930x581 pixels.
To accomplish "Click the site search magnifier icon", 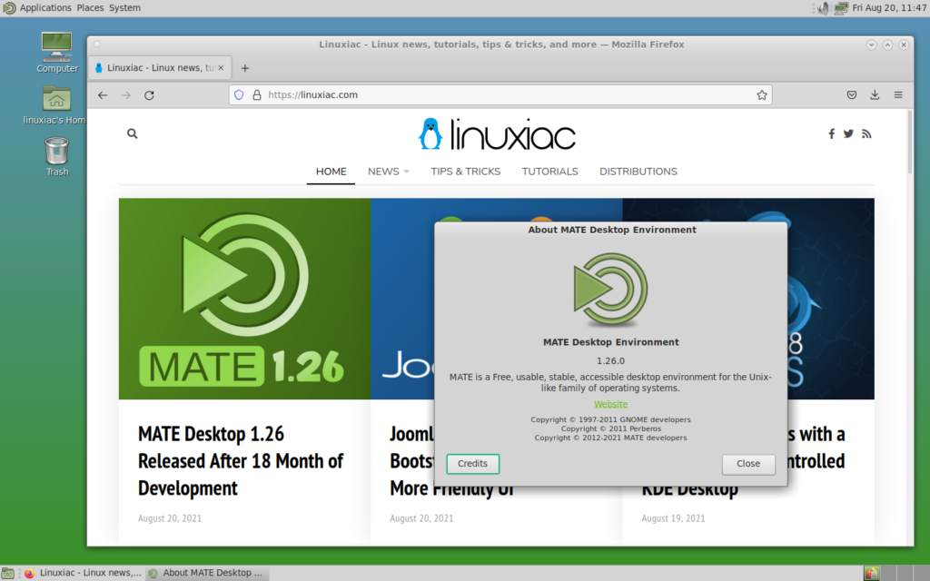I will coord(133,134).
